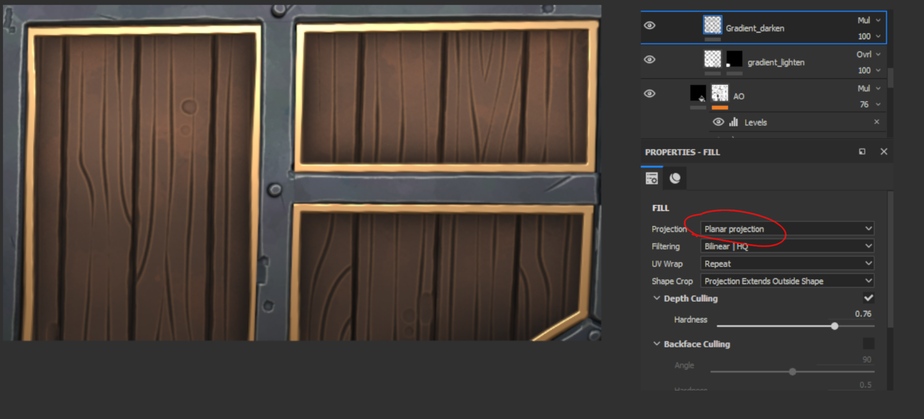Screen dimensions: 924x419
Task: Switch to the material sphere properties tab
Action: pyautogui.click(x=675, y=178)
